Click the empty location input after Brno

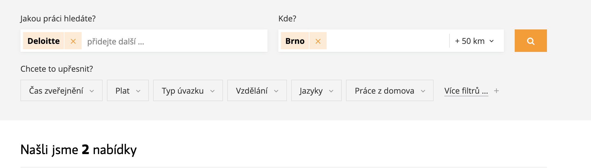click(x=388, y=41)
